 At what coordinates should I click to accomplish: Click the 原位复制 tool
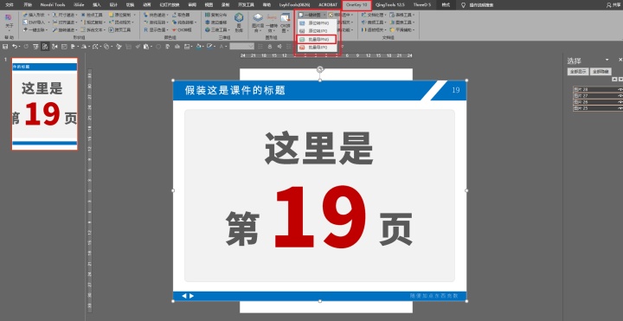122,15
